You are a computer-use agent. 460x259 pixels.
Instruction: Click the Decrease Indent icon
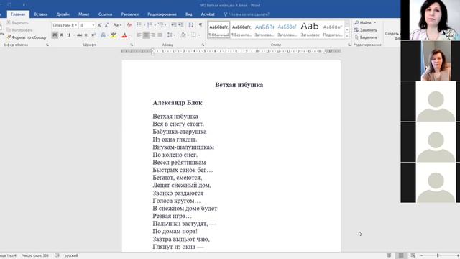tap(174, 25)
